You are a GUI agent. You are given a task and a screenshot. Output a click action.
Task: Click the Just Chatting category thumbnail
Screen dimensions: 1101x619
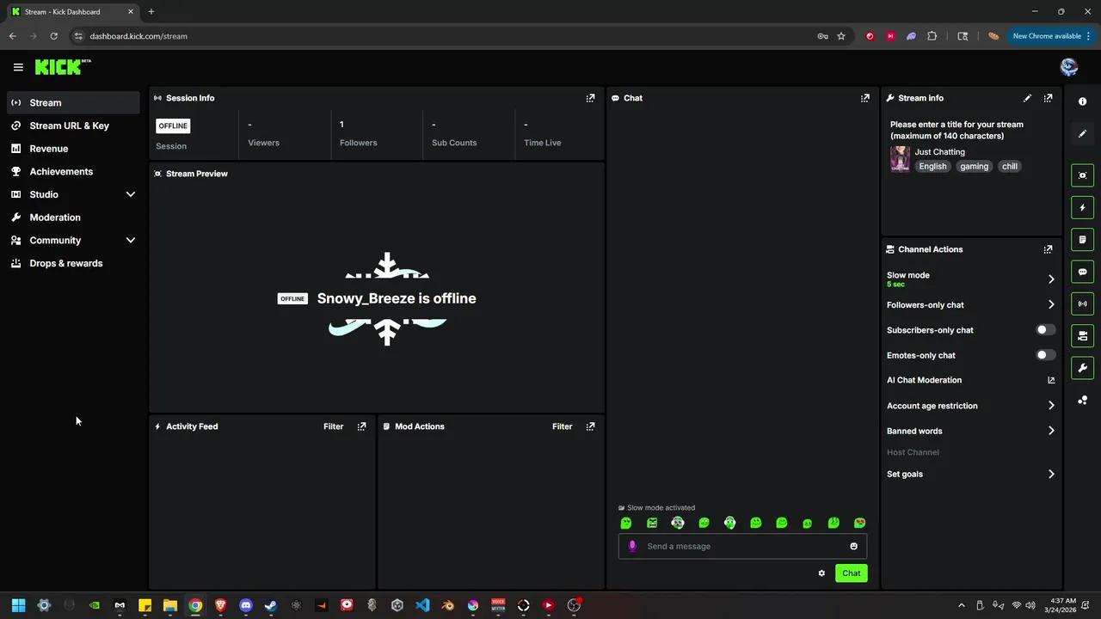click(900, 159)
